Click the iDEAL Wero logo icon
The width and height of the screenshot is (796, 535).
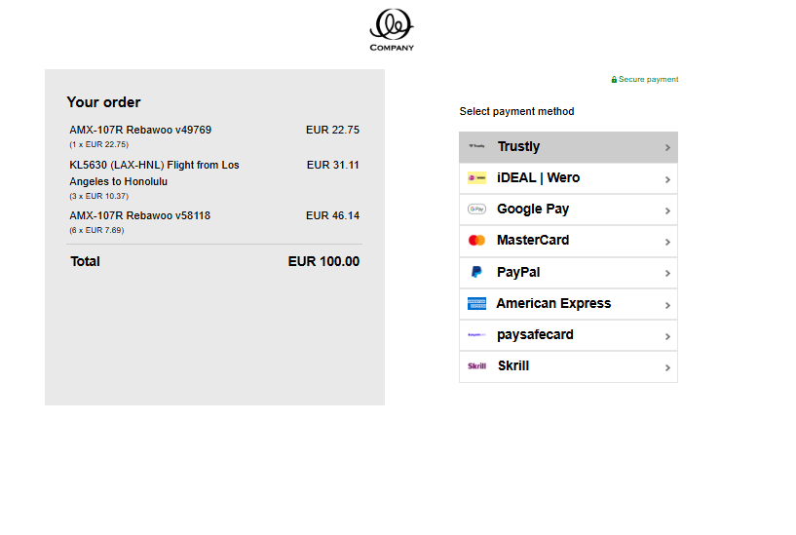(x=476, y=177)
